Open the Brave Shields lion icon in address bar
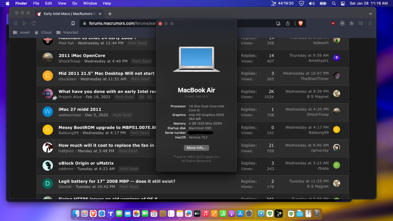Viewport: 393px width, 221px height. tap(301, 23)
